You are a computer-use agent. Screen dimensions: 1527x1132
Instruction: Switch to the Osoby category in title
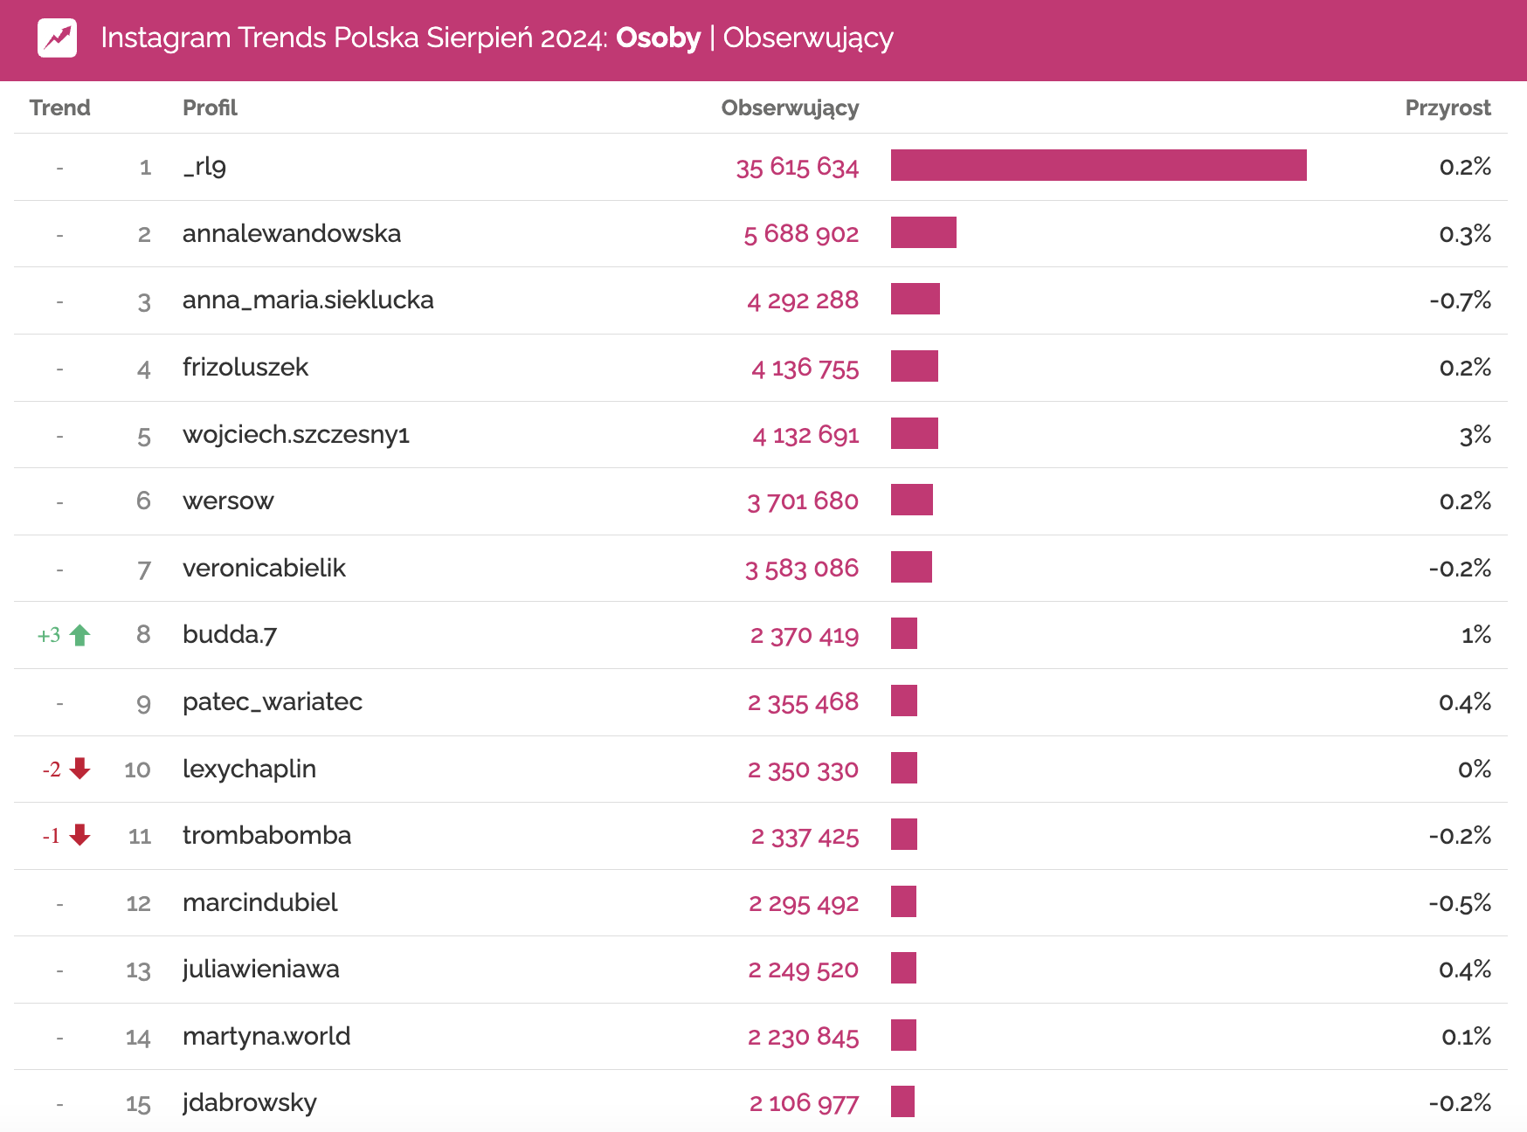tap(658, 38)
